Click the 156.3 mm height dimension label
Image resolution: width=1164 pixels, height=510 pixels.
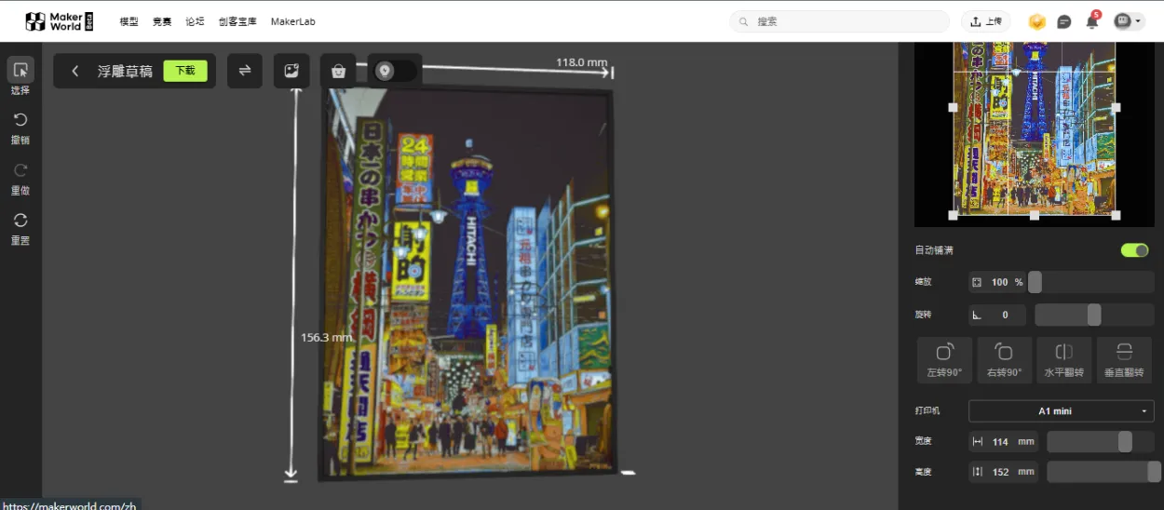point(328,337)
